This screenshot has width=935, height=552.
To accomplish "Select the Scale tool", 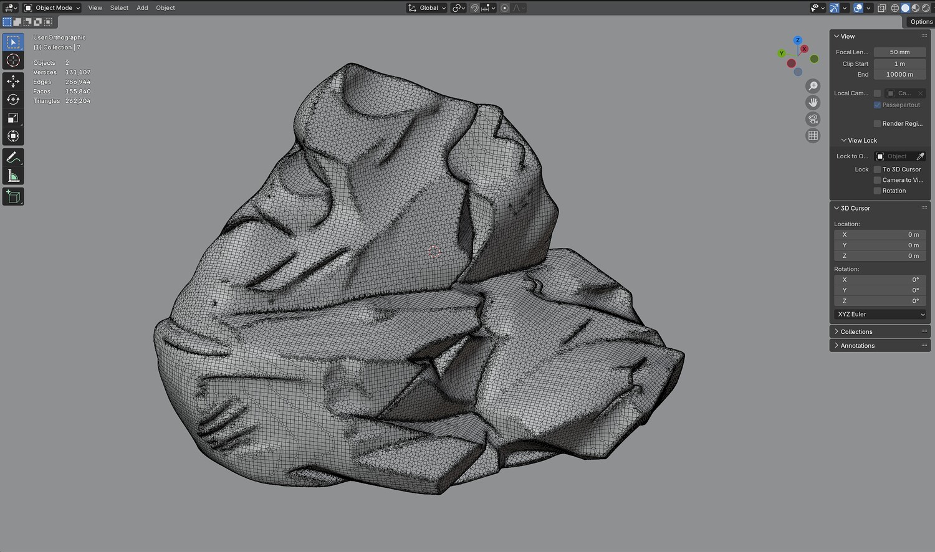I will click(13, 118).
